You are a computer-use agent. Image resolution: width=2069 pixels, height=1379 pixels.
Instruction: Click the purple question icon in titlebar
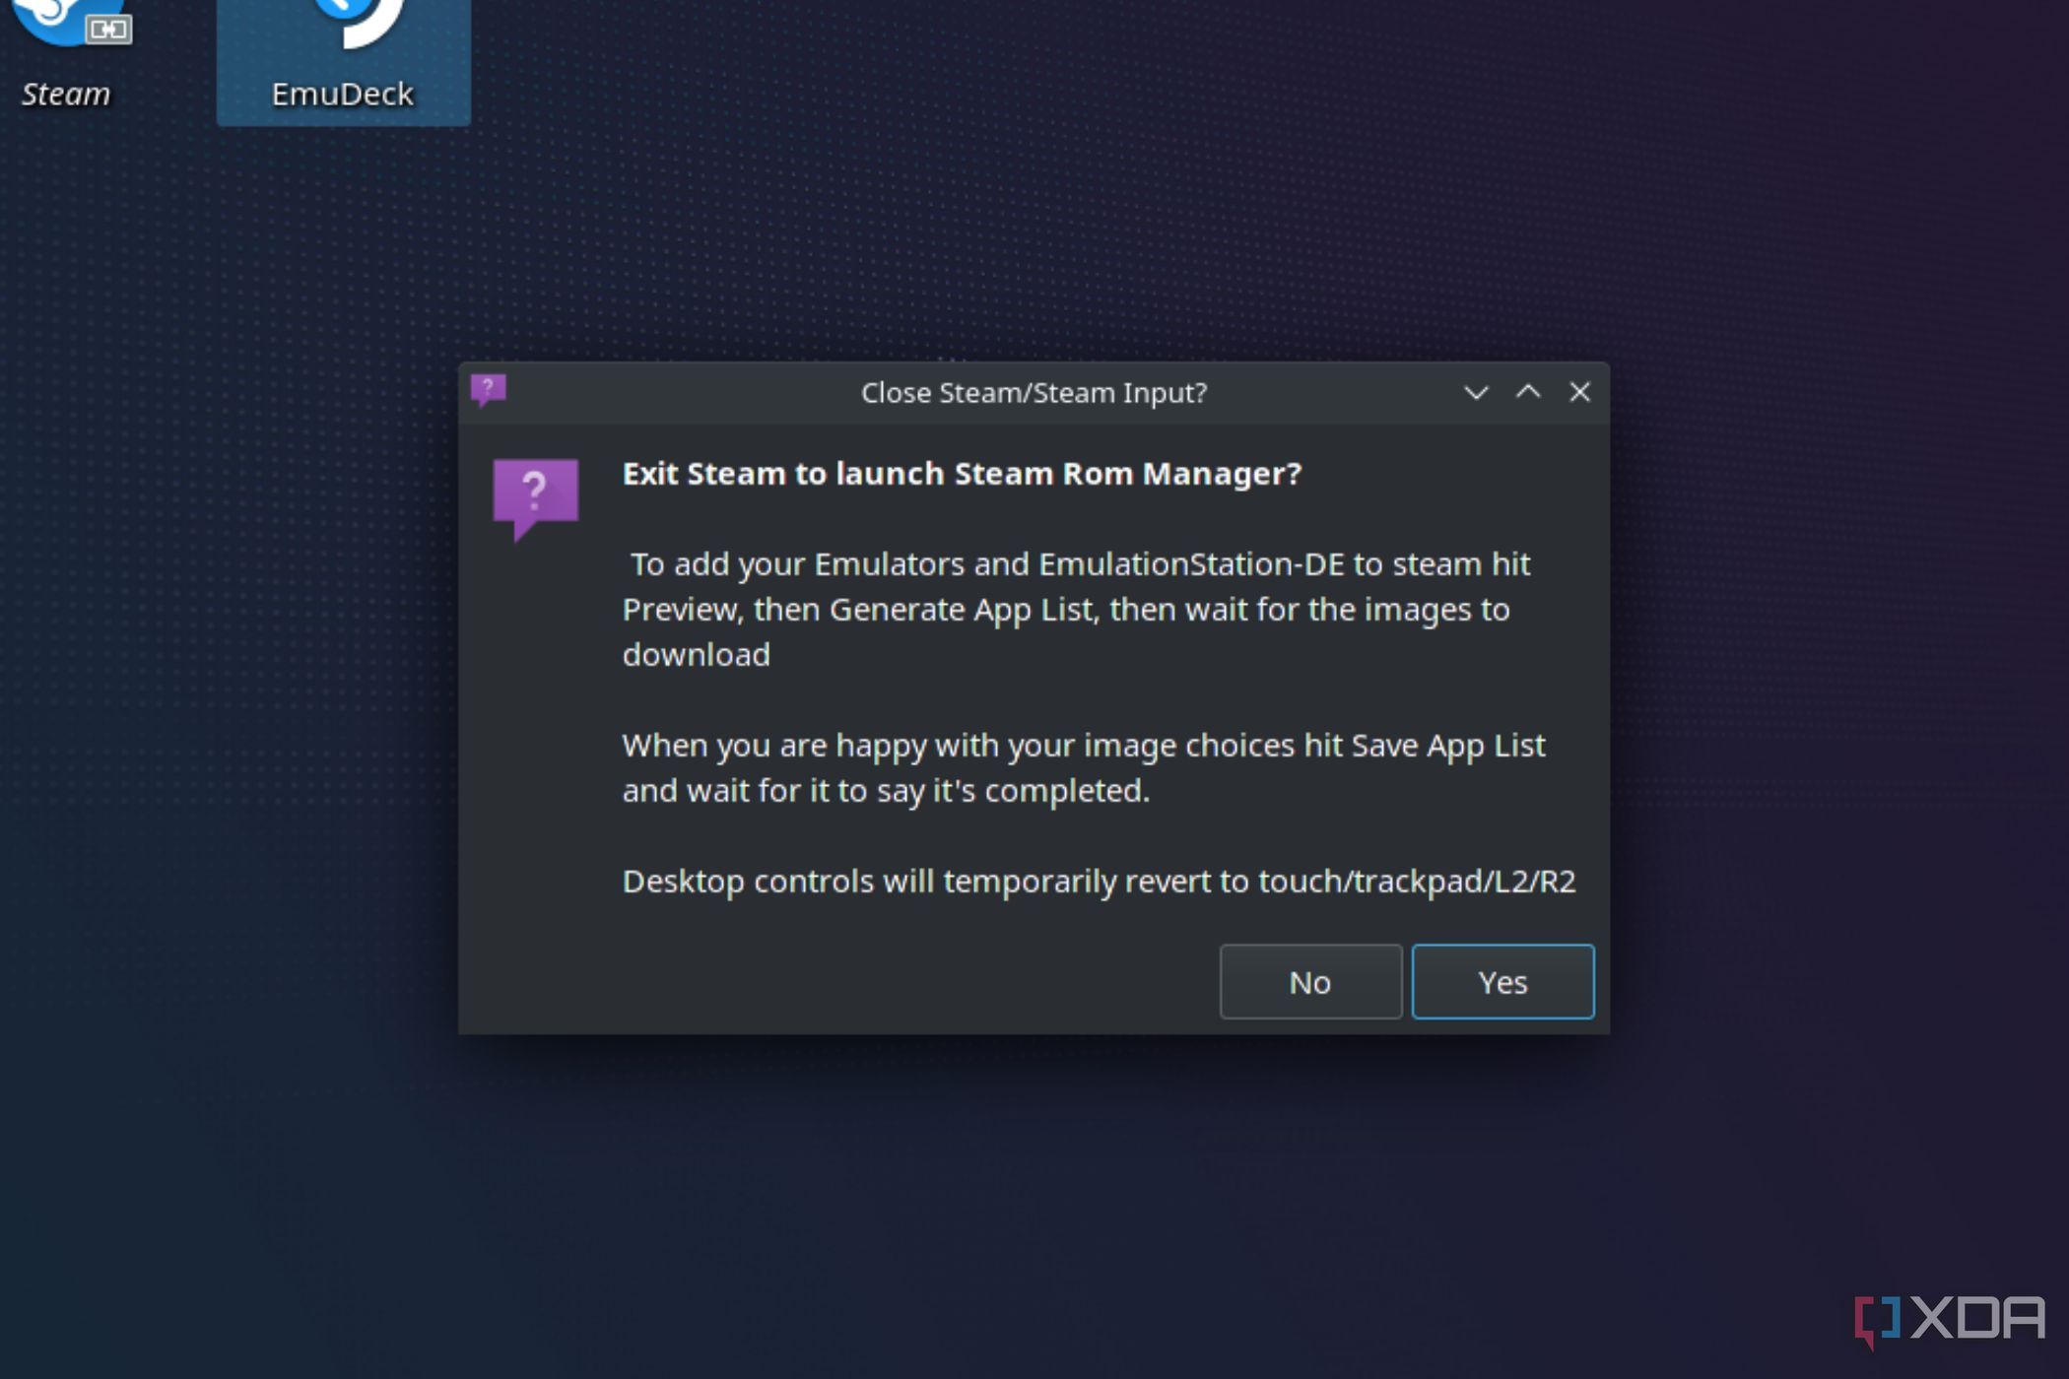click(489, 391)
